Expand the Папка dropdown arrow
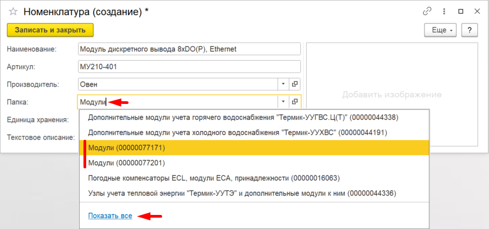 click(x=284, y=102)
